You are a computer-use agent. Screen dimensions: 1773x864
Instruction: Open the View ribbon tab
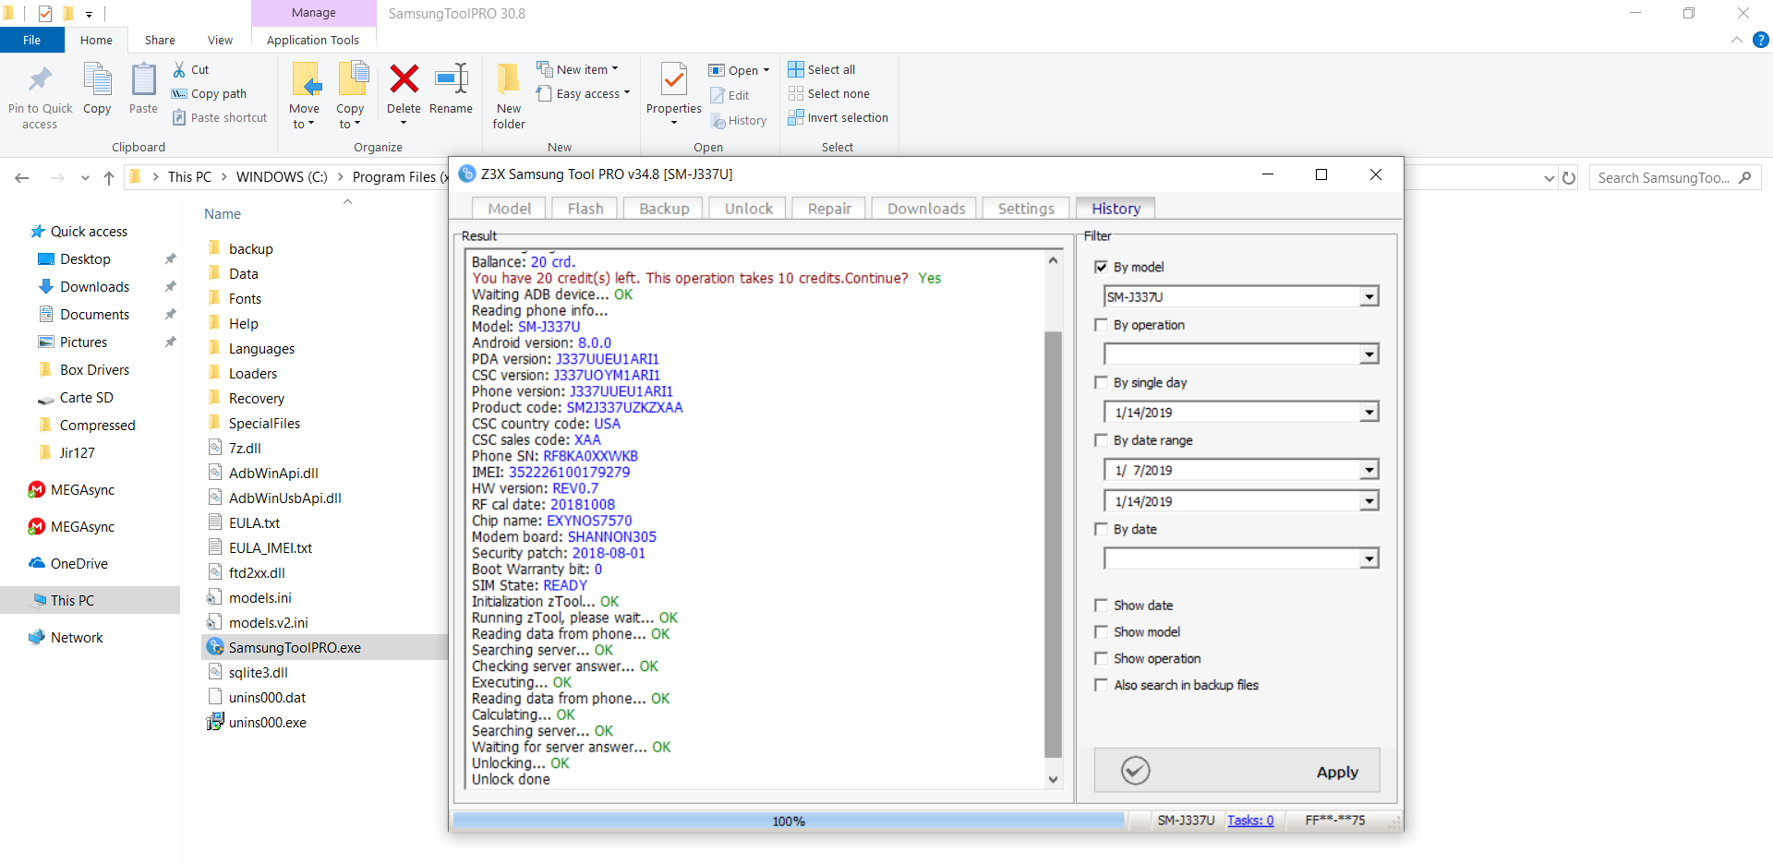220,40
